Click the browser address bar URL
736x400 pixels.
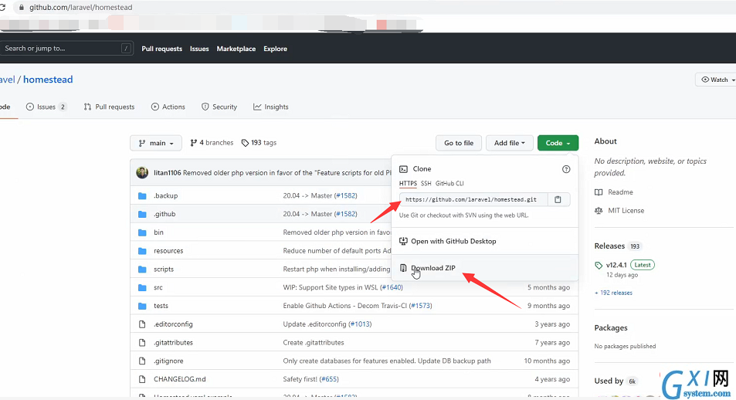81,8
